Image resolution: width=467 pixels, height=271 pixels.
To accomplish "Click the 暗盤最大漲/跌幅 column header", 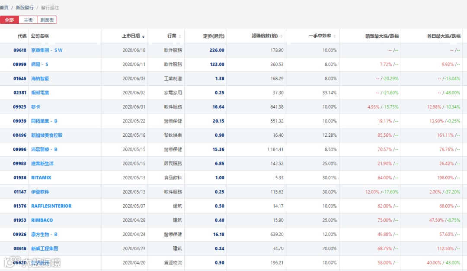I will coord(382,36).
